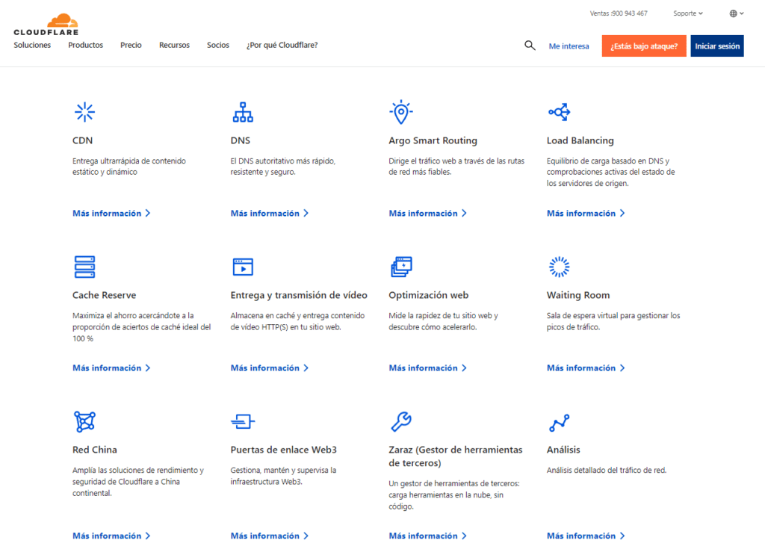
Task: Click the Cloudflare logo
Action: click(46, 25)
